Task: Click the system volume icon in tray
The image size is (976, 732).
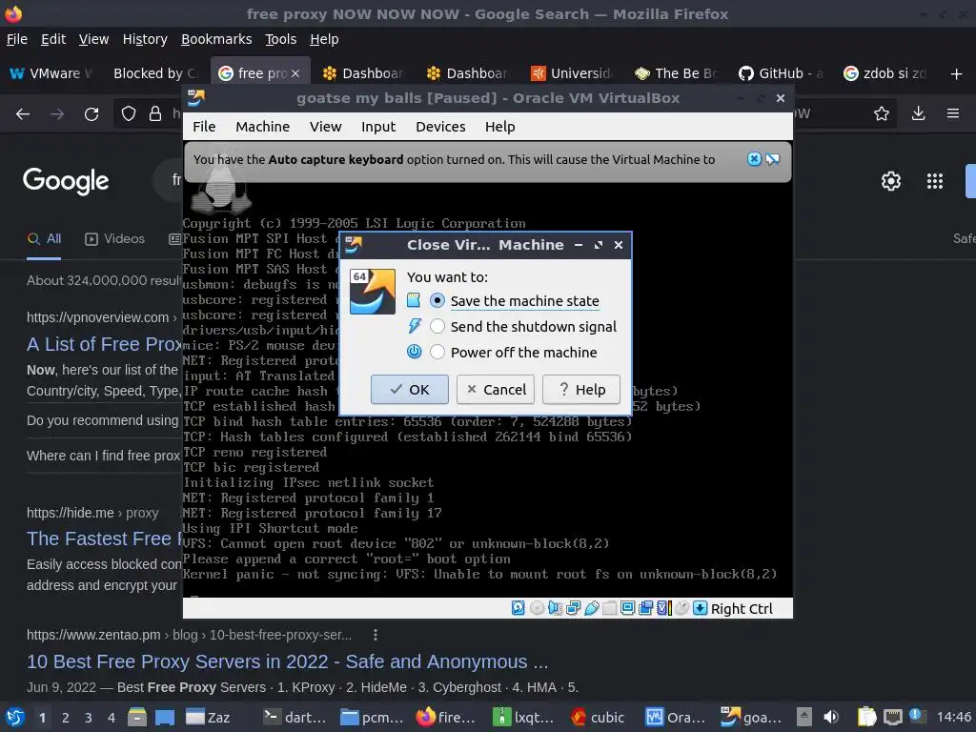Action: pos(831,717)
